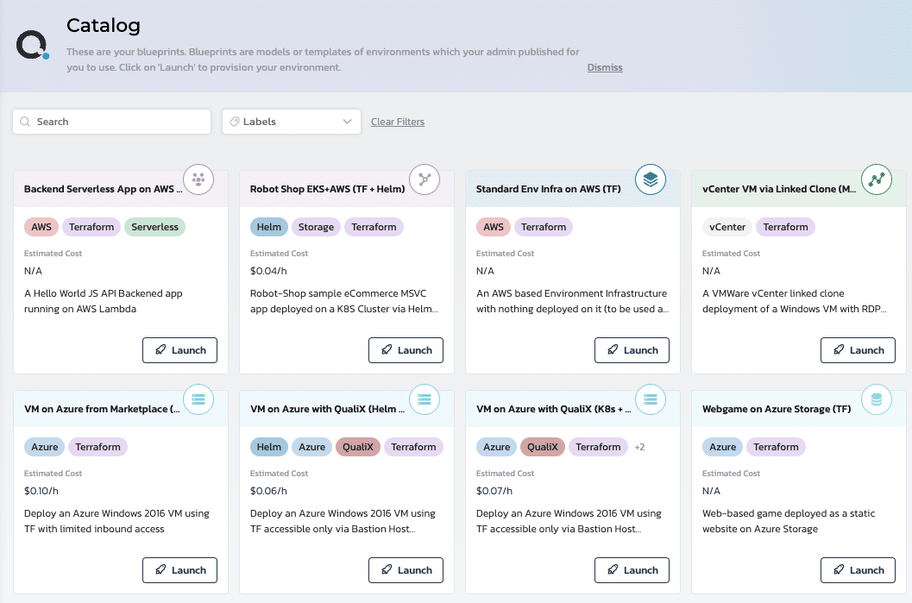
Task: Click the Quali logo icon beside Catalog
Action: coord(33,45)
